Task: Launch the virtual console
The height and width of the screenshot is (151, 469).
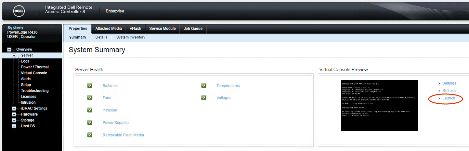Action: [x=449, y=98]
